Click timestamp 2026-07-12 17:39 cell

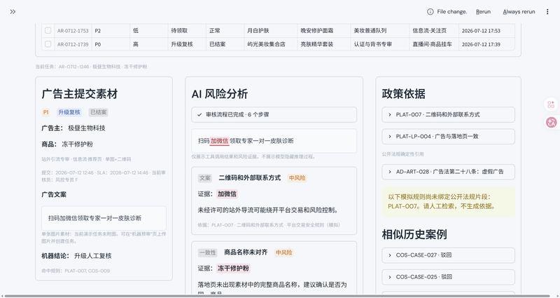(486, 44)
